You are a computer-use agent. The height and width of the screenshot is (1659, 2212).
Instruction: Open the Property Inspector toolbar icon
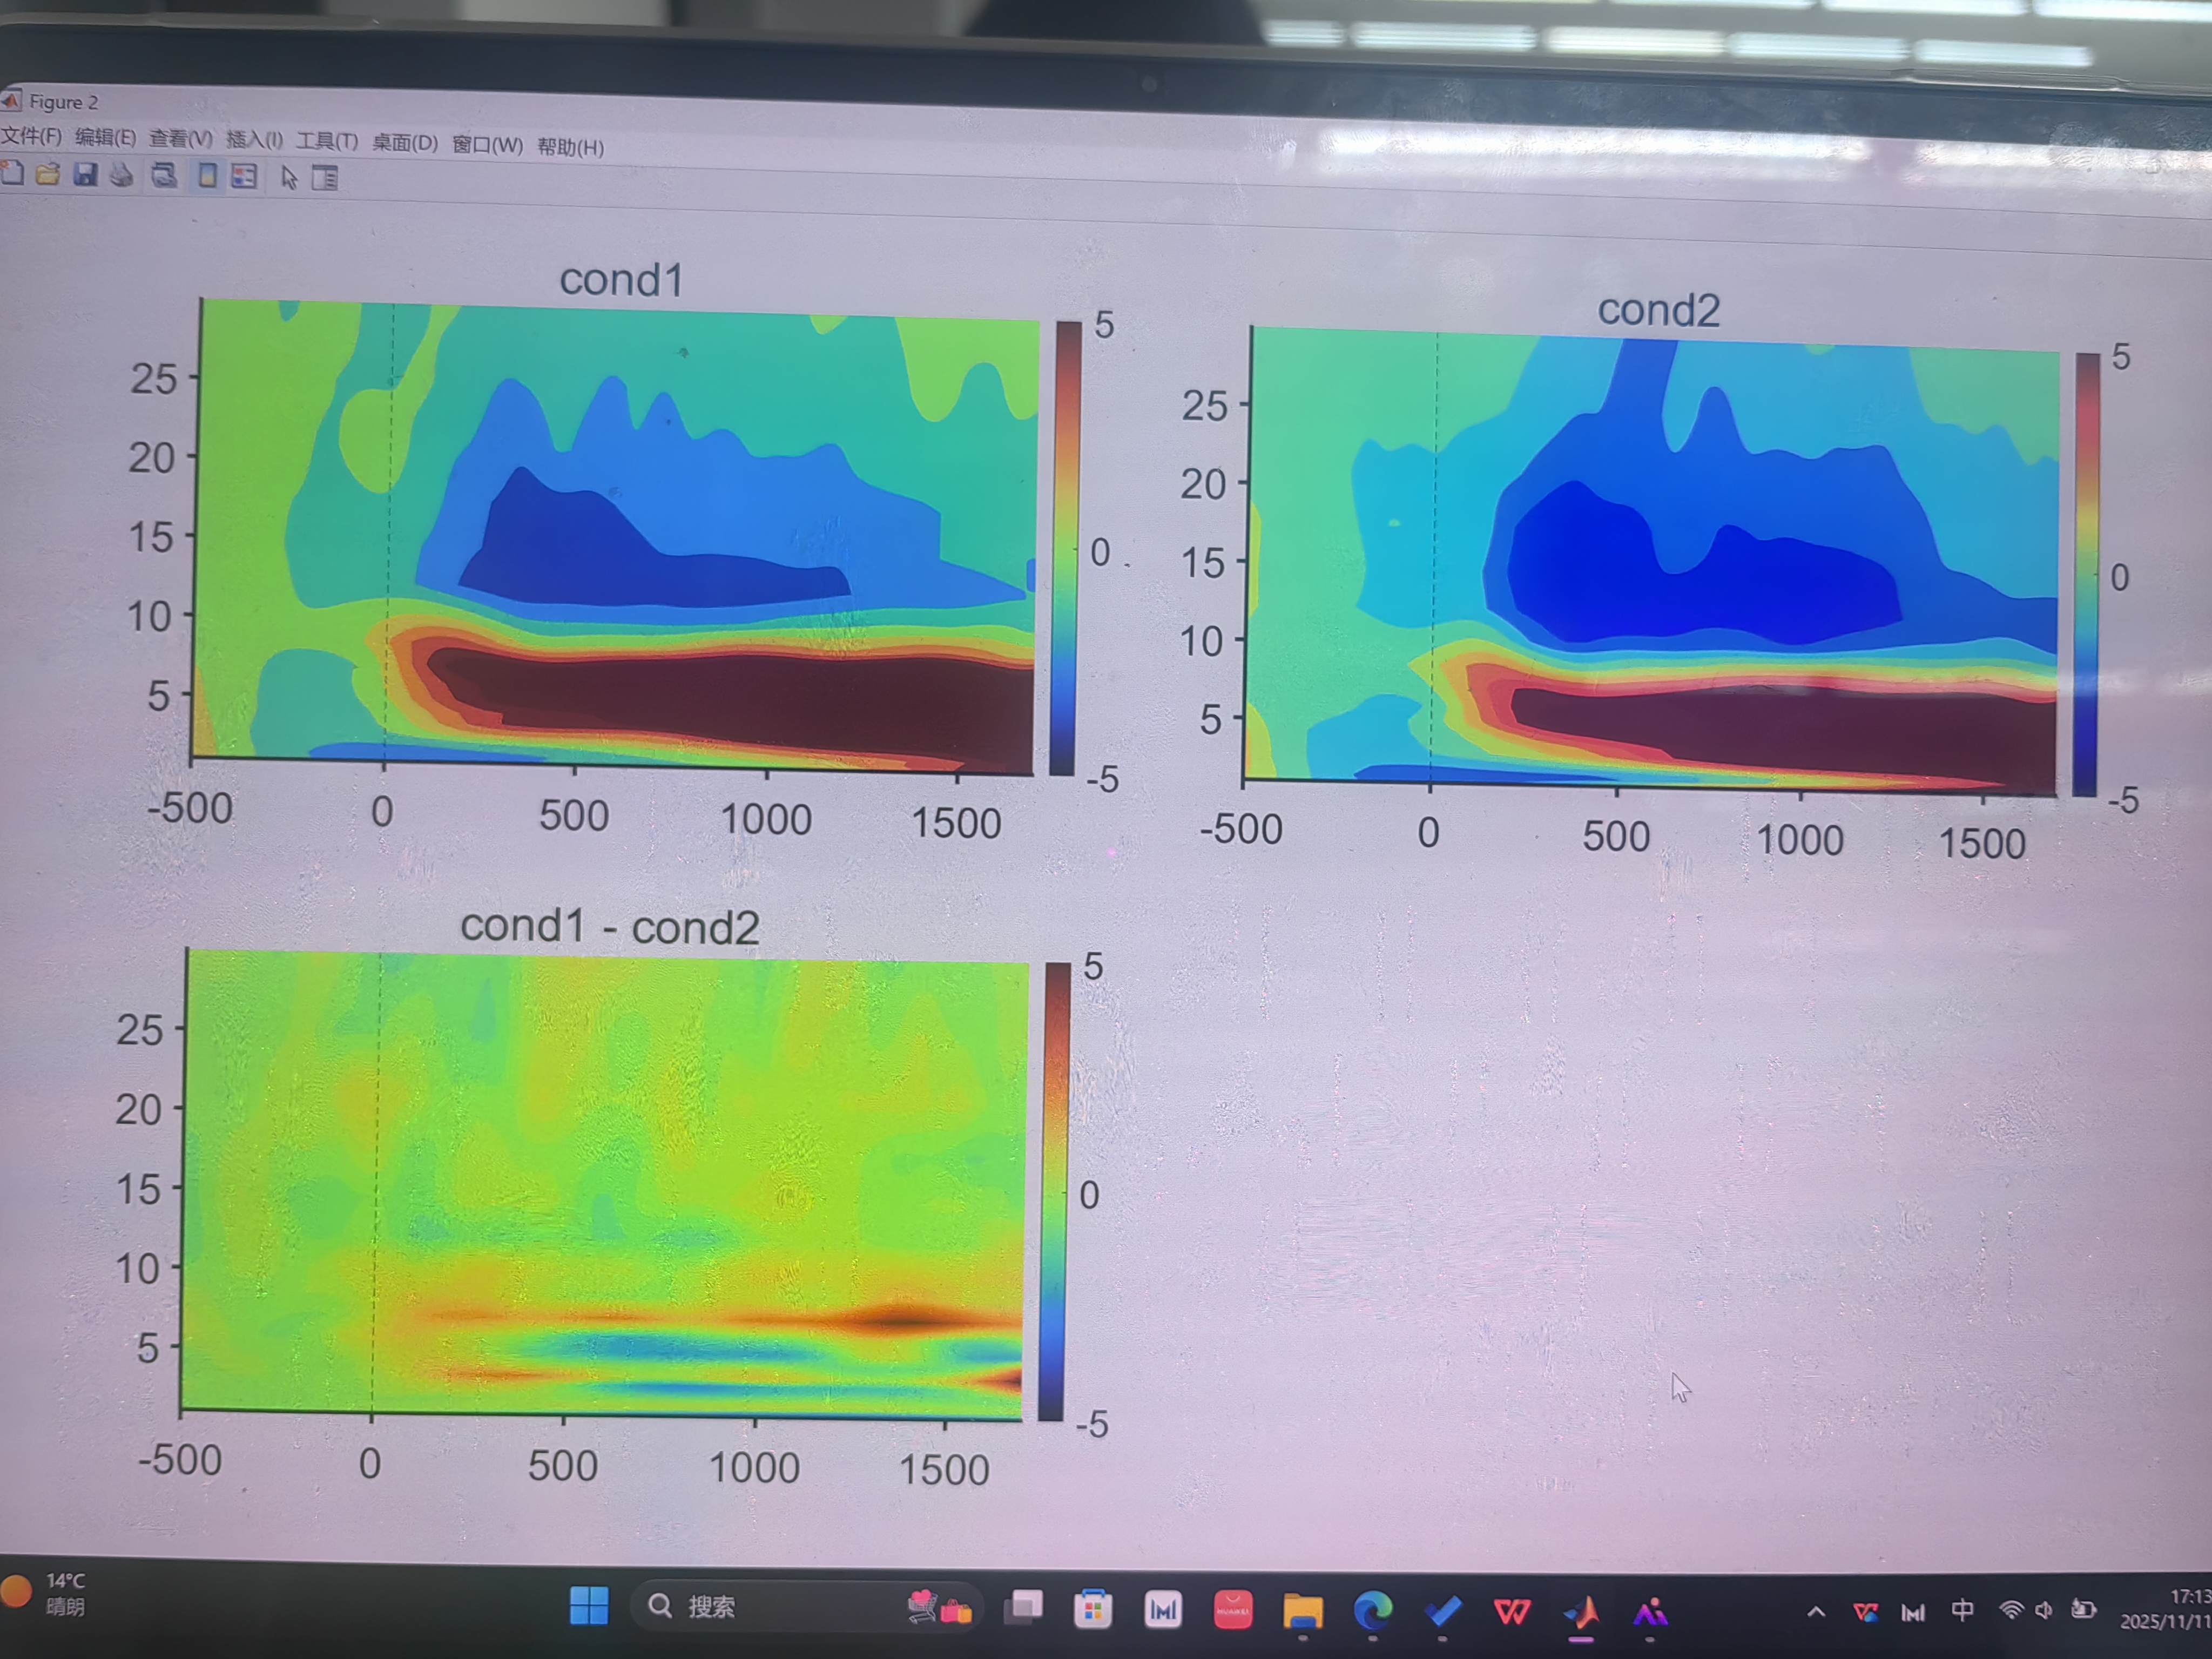point(324,179)
